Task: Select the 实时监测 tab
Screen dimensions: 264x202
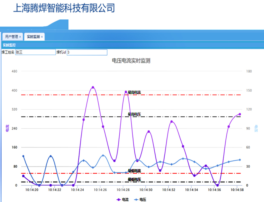Action: coord(33,37)
